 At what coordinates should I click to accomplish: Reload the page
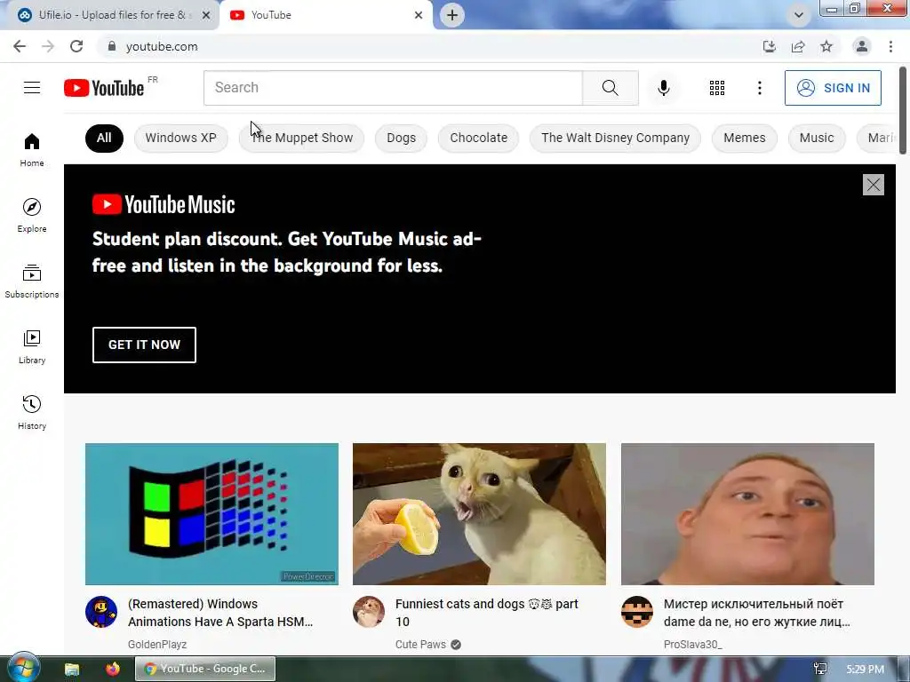(76, 46)
